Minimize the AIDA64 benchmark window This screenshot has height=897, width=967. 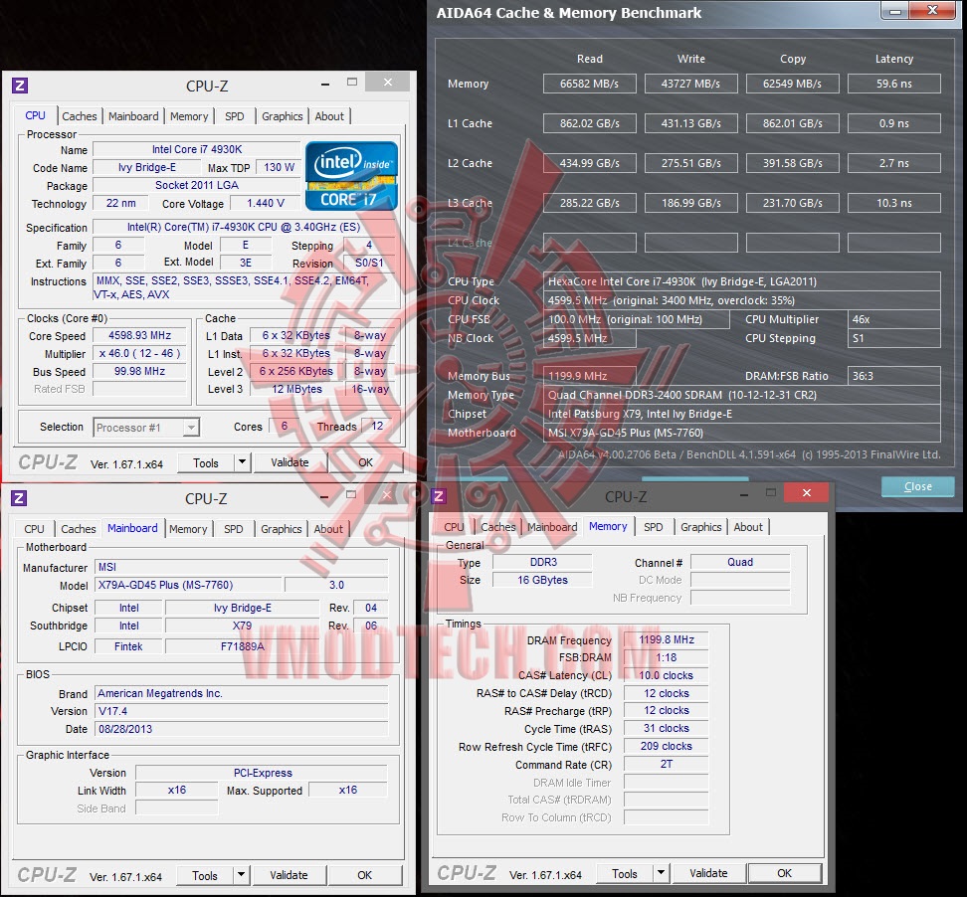[x=896, y=10]
